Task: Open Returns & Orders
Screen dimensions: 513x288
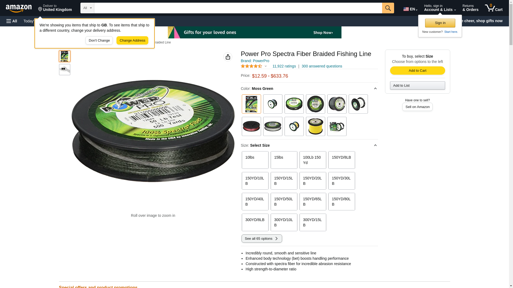Action: pos(470,8)
